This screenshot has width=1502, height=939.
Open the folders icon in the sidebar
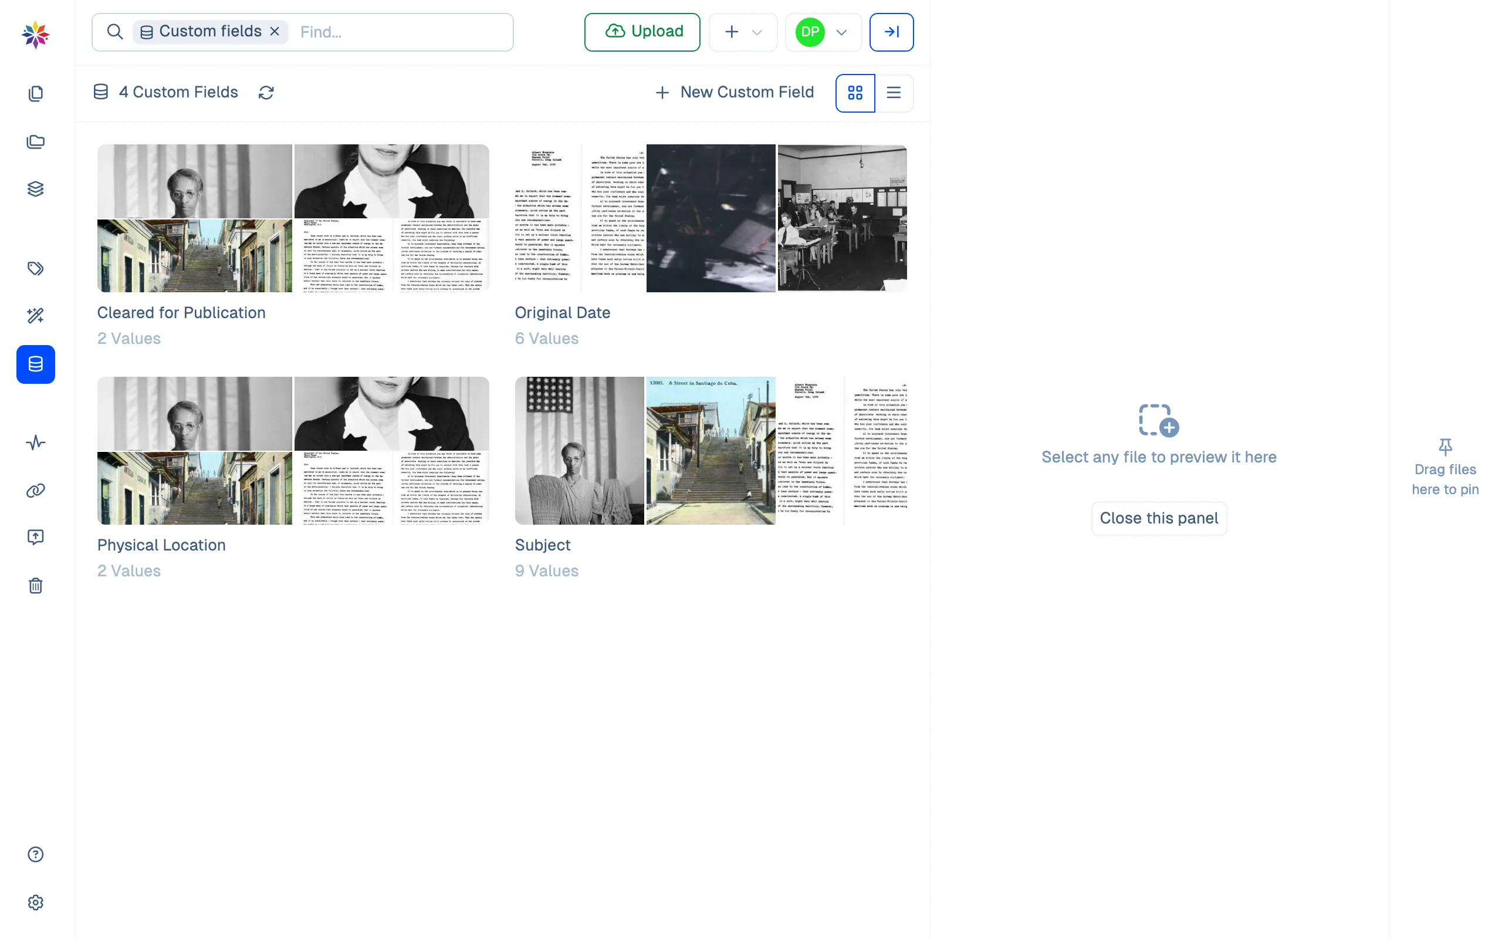tap(35, 141)
